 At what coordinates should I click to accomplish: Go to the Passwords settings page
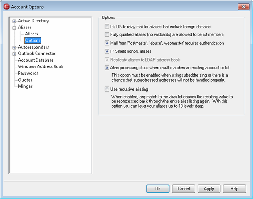tap(28, 73)
